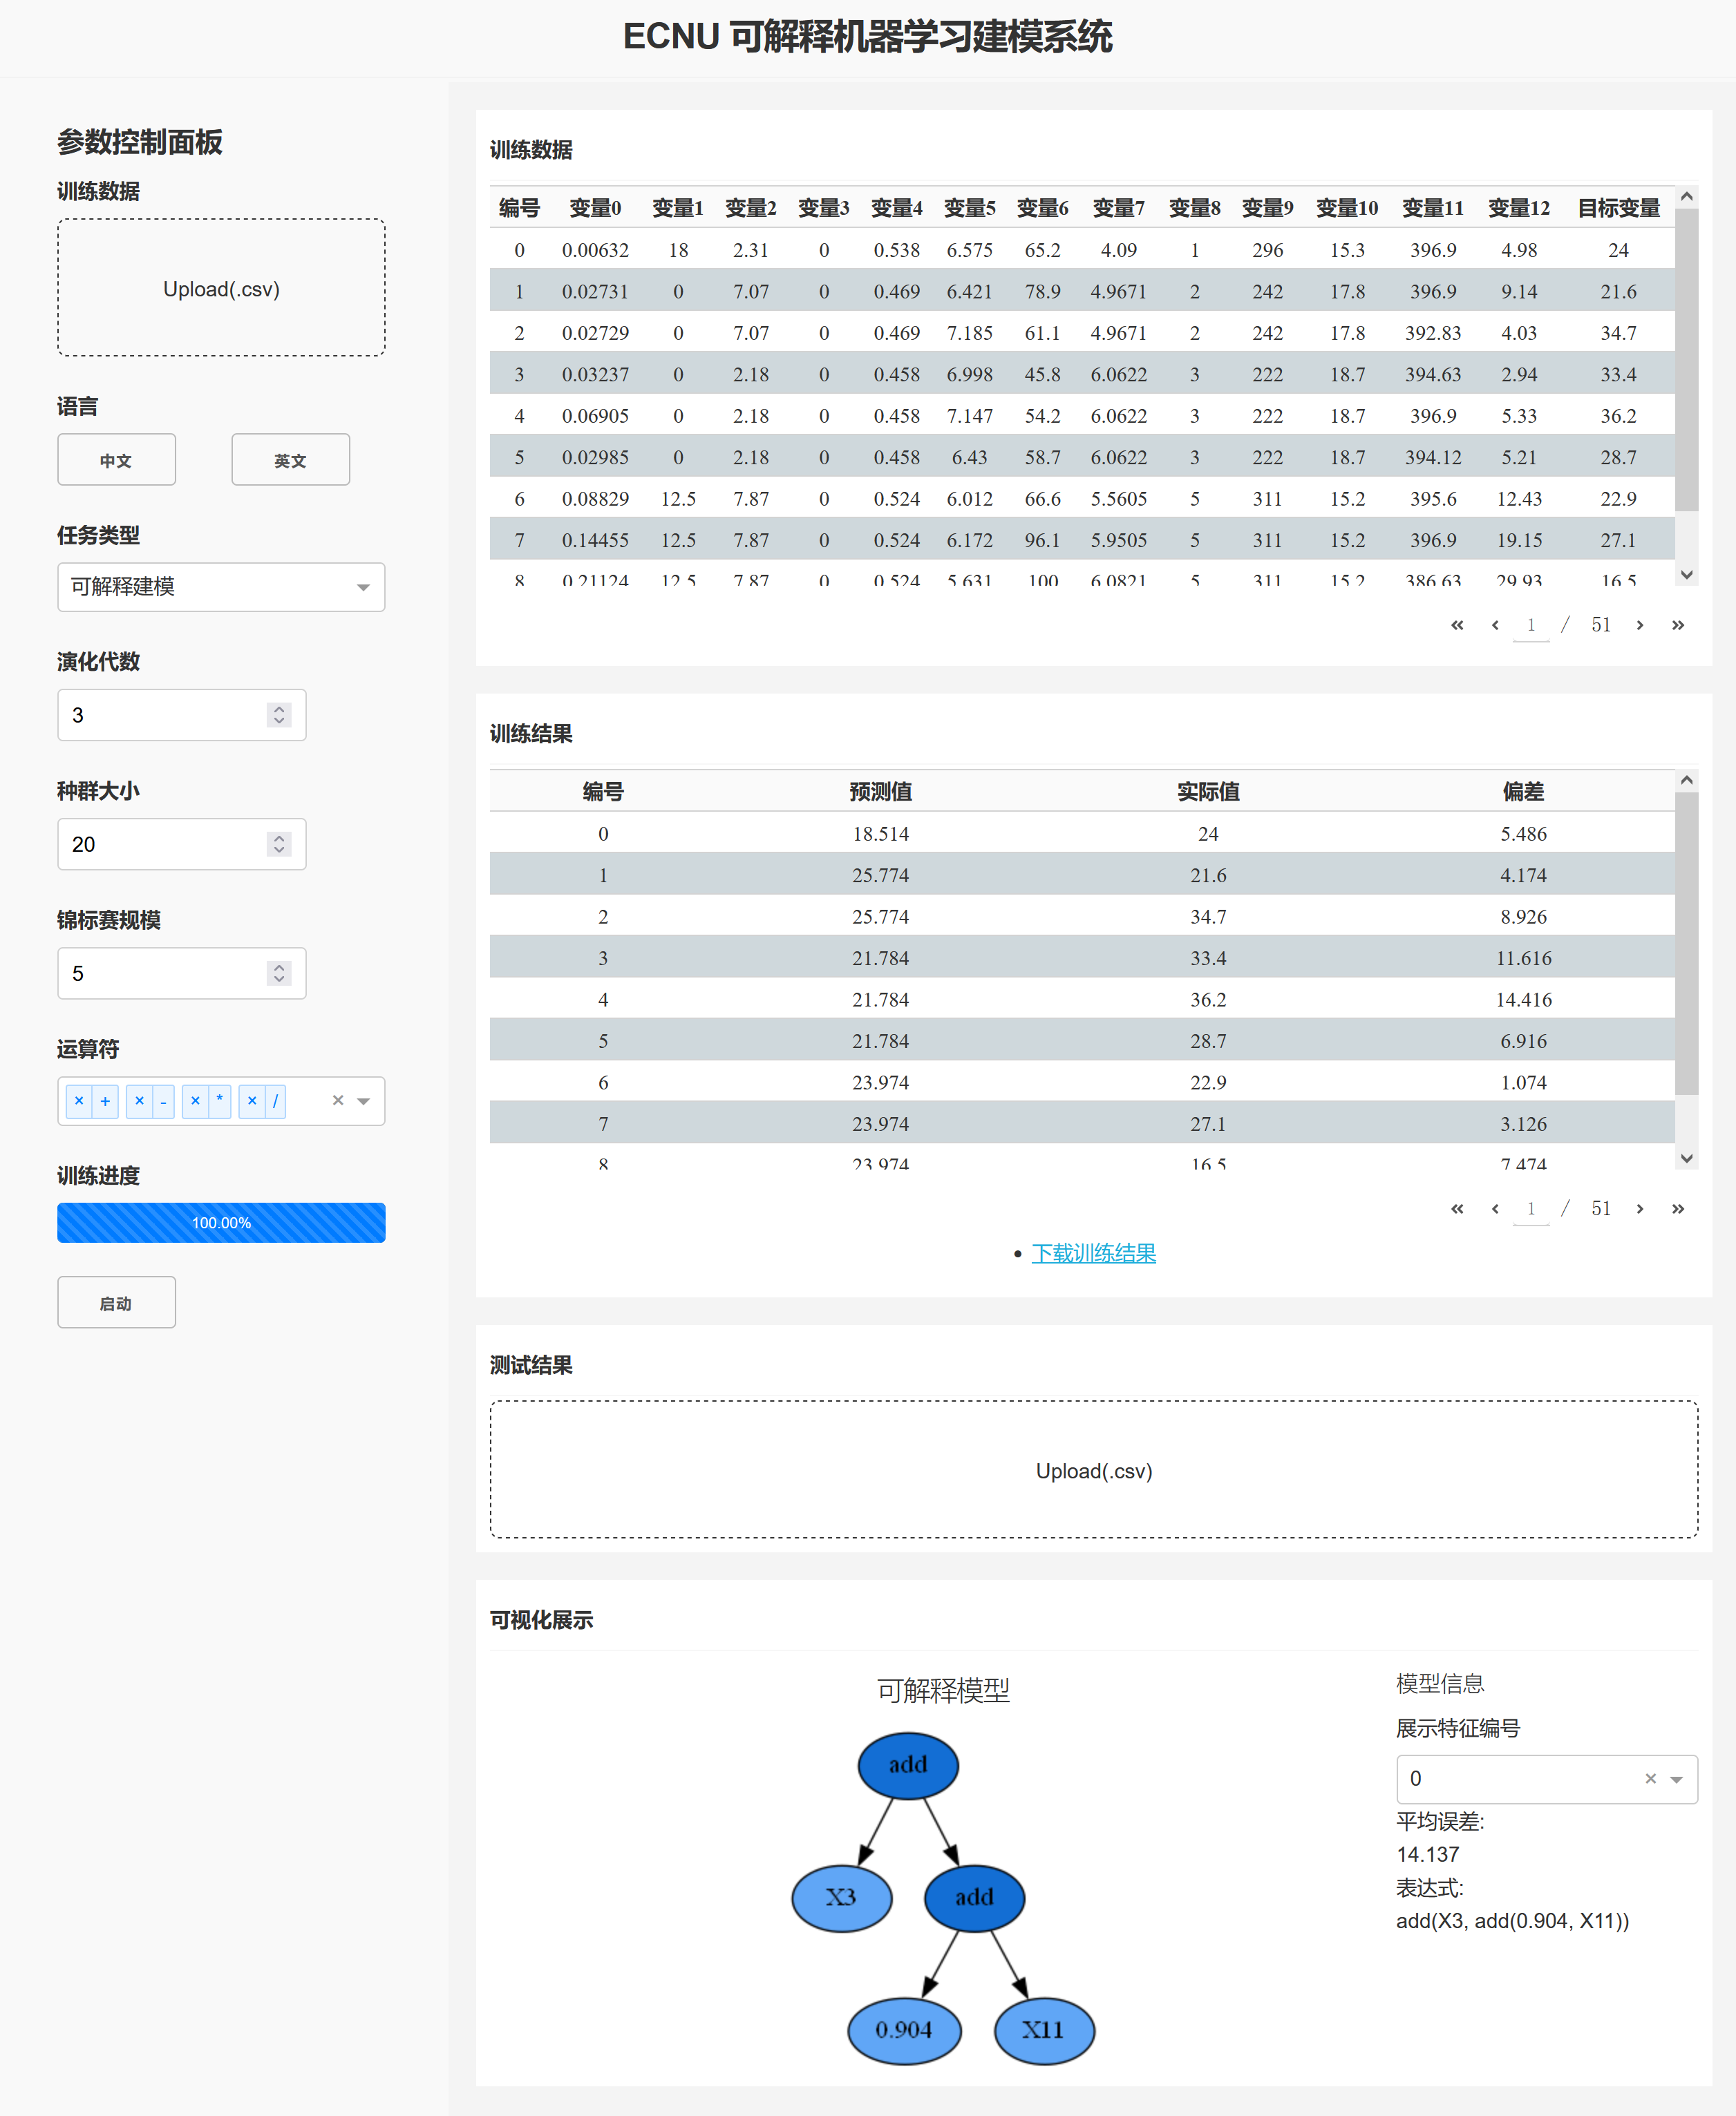This screenshot has width=1736, height=2116.
Task: Clear all selected operators
Action: tap(338, 1100)
